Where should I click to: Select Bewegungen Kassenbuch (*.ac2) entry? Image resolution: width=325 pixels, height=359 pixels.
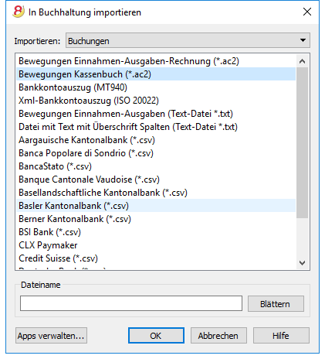pos(156,74)
